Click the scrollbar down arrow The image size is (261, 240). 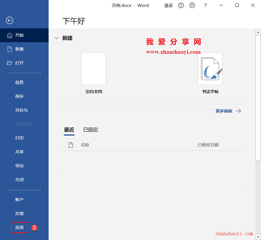point(258,237)
